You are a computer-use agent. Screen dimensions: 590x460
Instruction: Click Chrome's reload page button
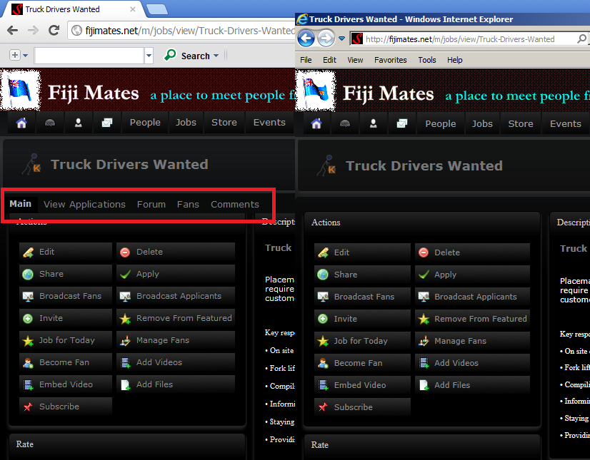click(54, 30)
